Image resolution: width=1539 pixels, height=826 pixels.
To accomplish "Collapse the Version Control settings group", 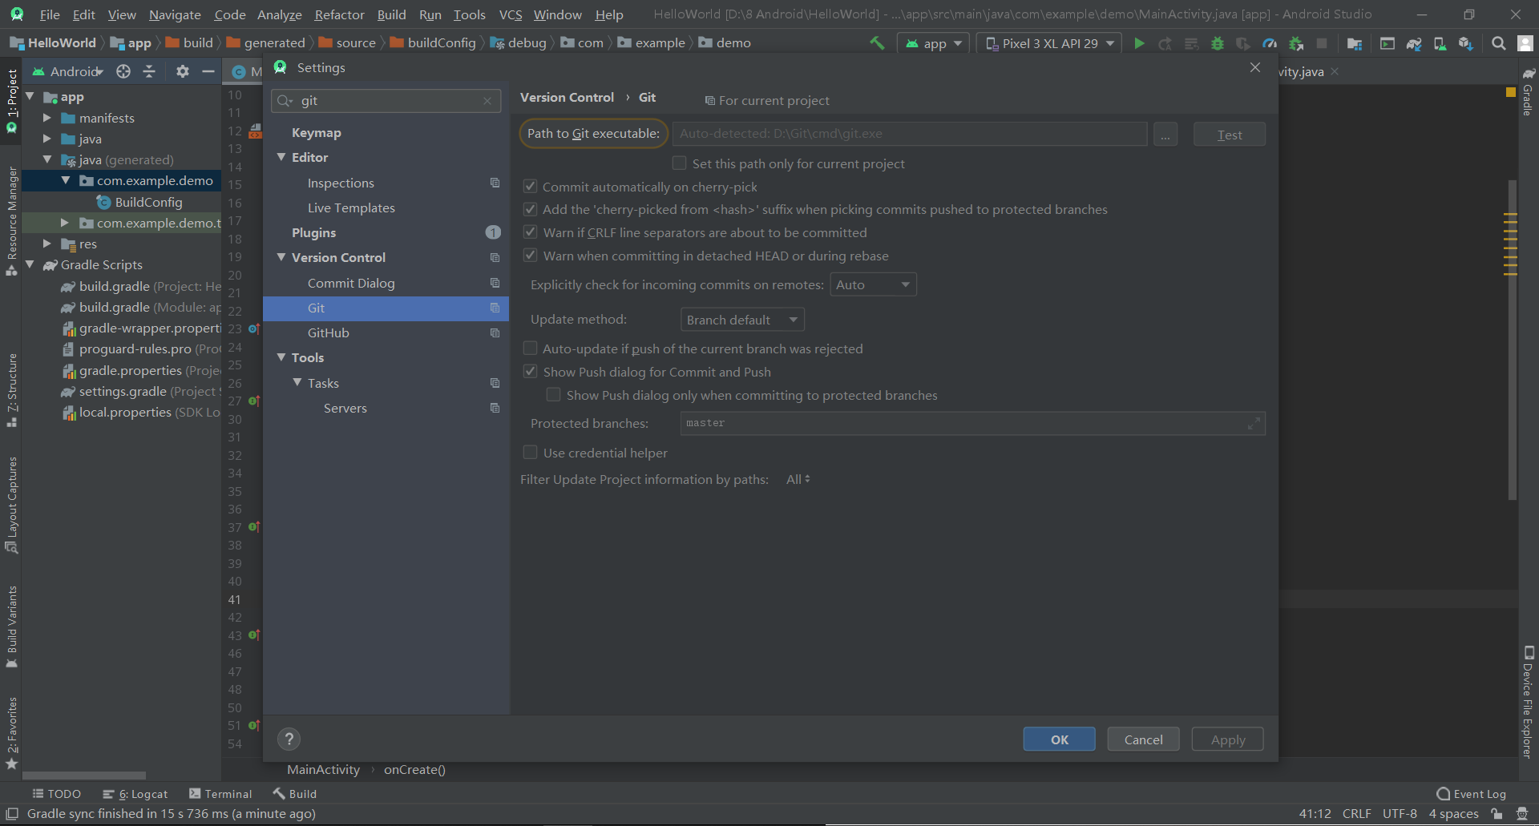I will (281, 257).
